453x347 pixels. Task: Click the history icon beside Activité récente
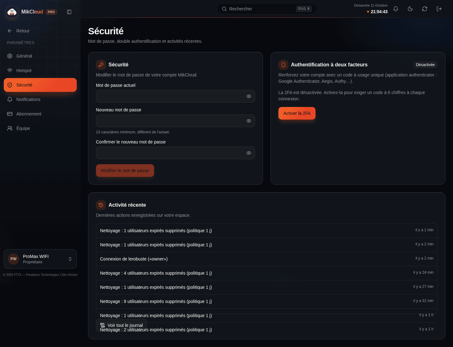click(x=101, y=205)
